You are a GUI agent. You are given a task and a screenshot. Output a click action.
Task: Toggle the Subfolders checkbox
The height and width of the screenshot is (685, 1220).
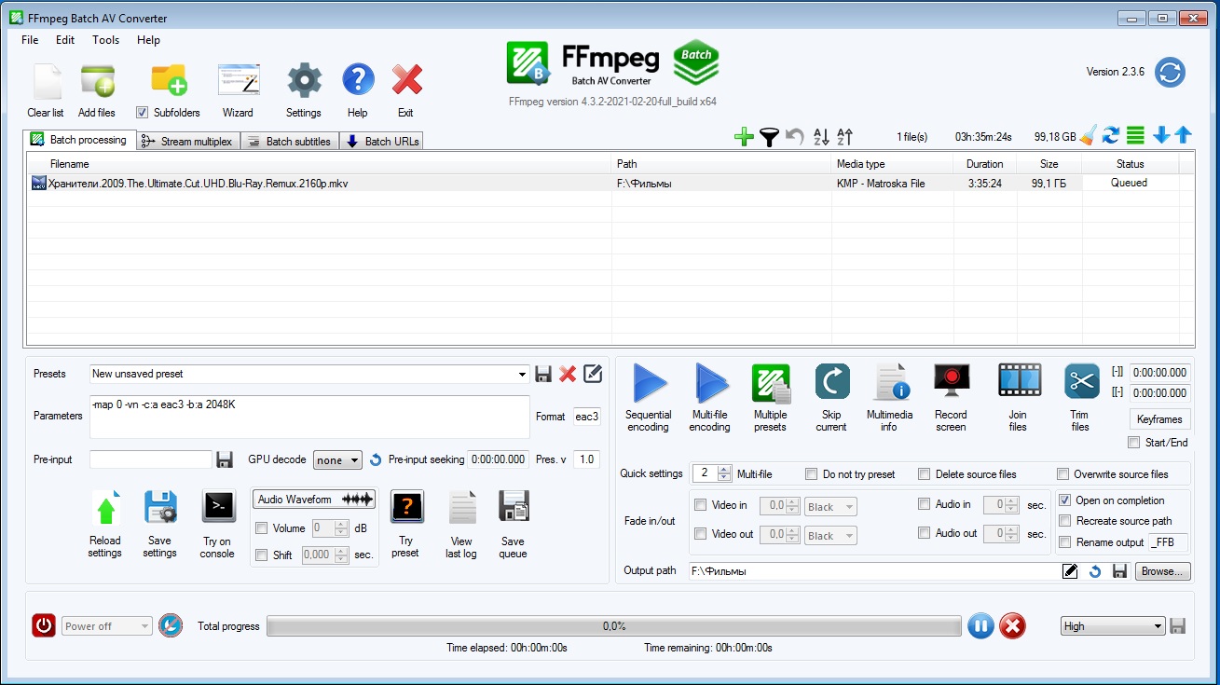[143, 113]
